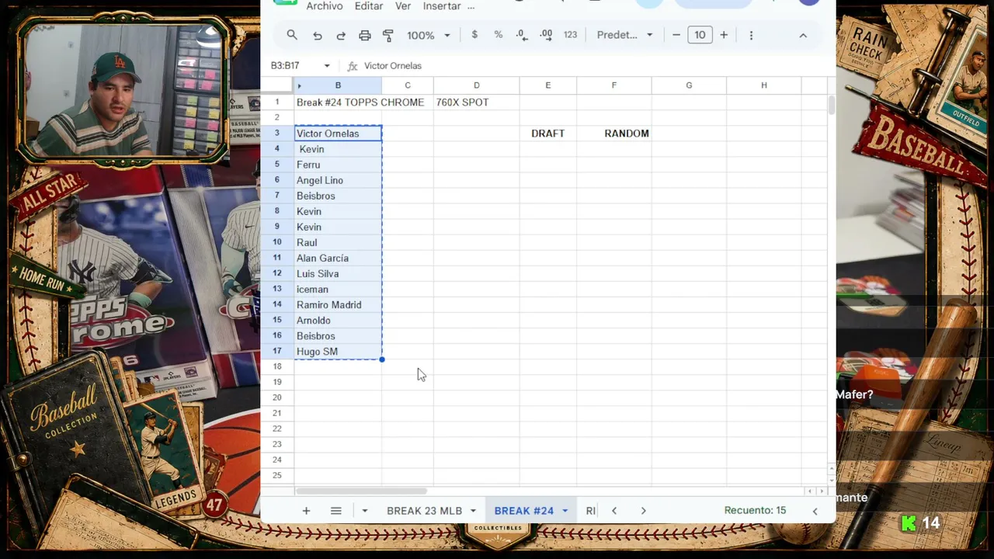Select column E header
The width and height of the screenshot is (994, 559).
click(548, 85)
